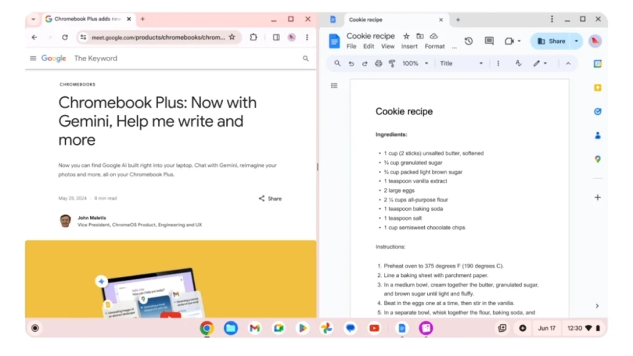
Task: Open the Keep notes side panel icon
Action: 598,88
